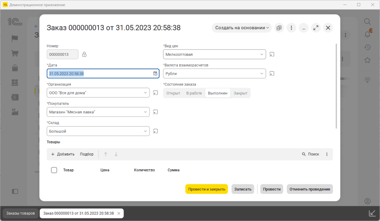Viewport: 380px width, 221px height.
Task: Open notifications via the bell icon
Action: click(x=367, y=34)
